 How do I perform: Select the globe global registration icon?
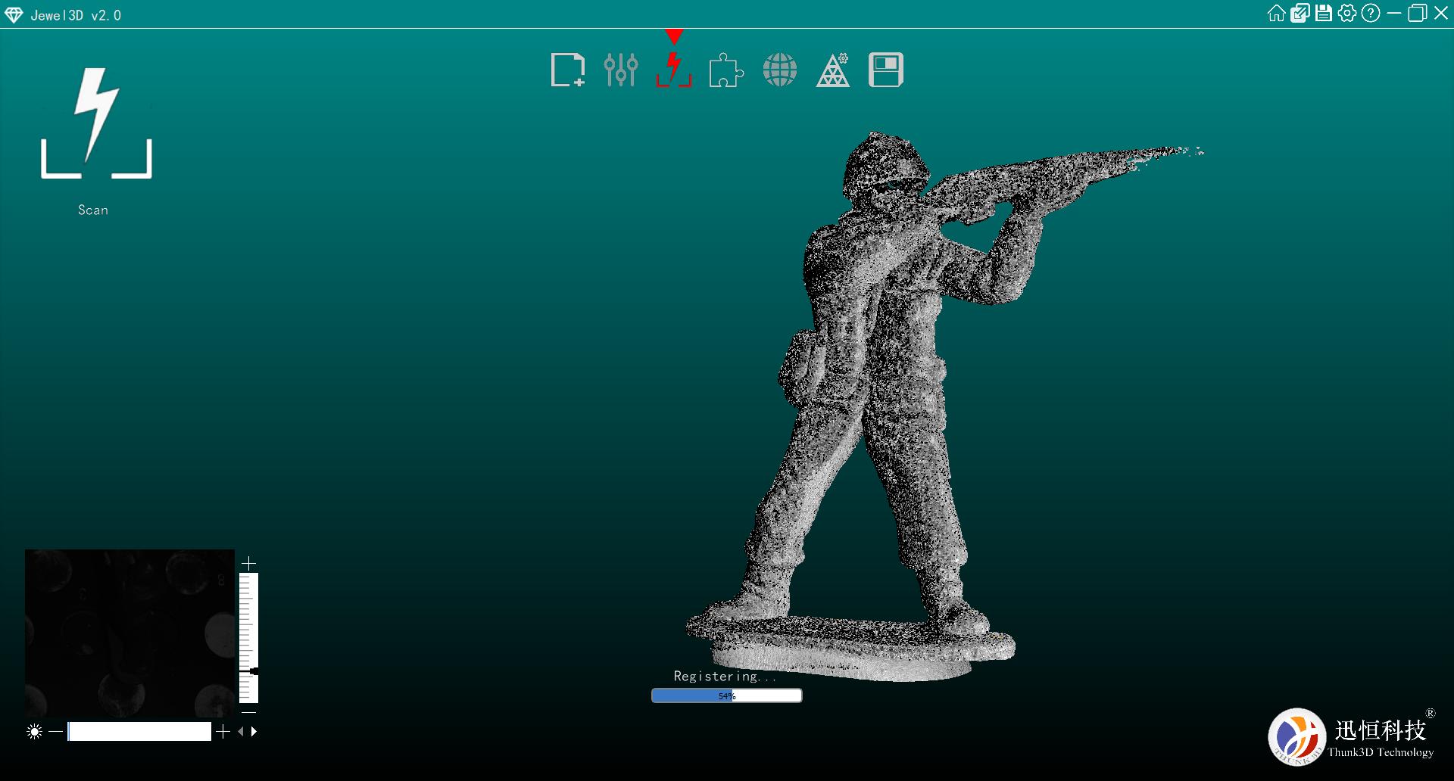click(779, 70)
